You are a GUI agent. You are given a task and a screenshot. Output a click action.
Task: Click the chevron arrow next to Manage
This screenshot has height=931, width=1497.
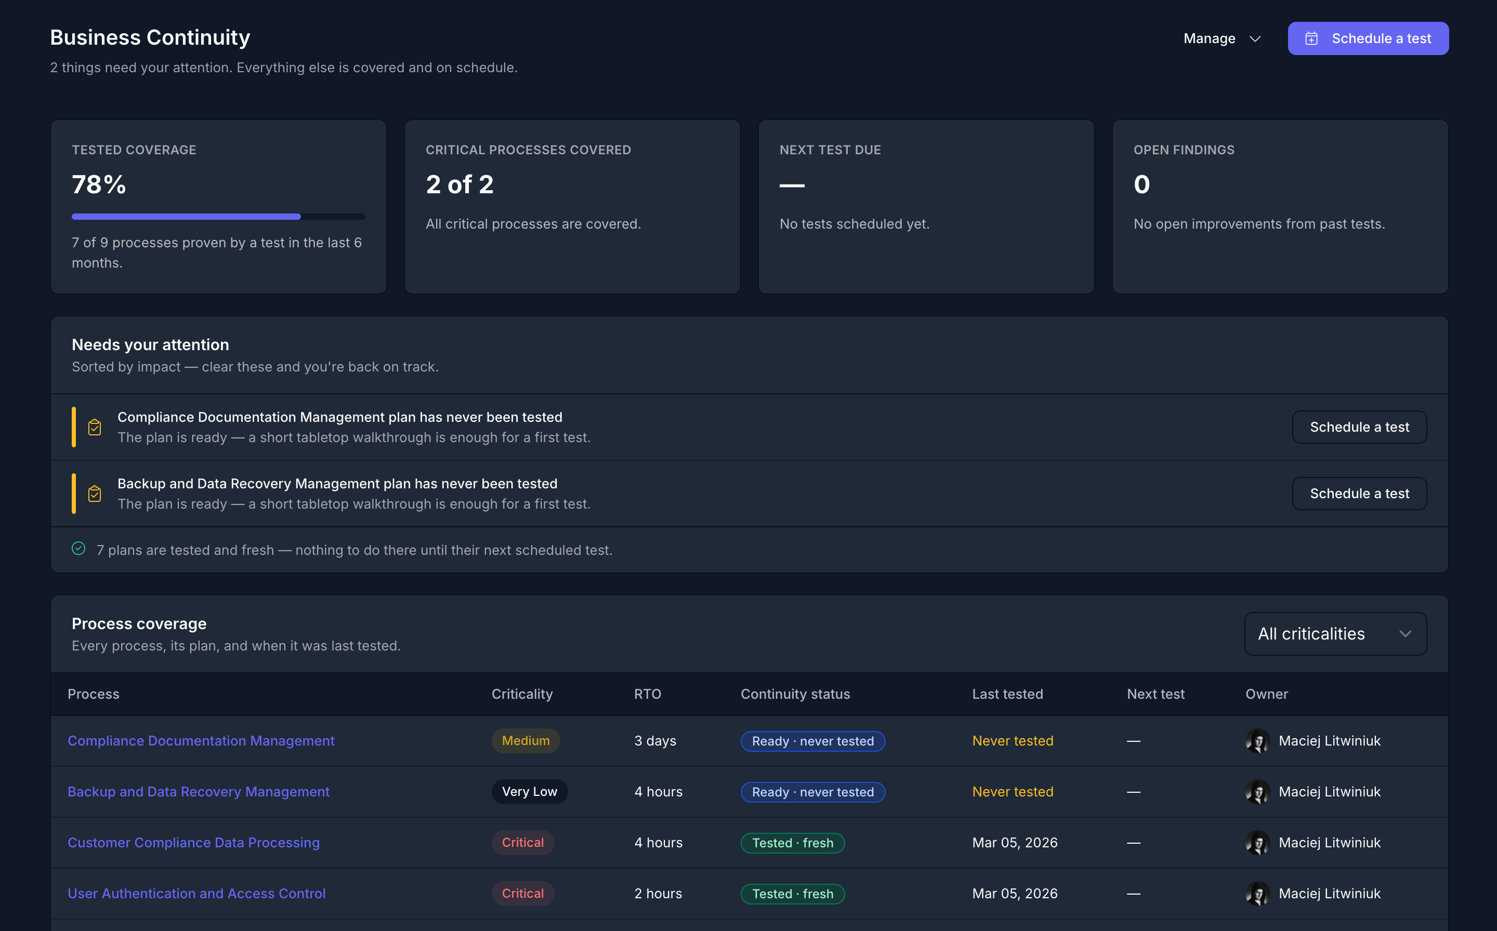coord(1255,39)
